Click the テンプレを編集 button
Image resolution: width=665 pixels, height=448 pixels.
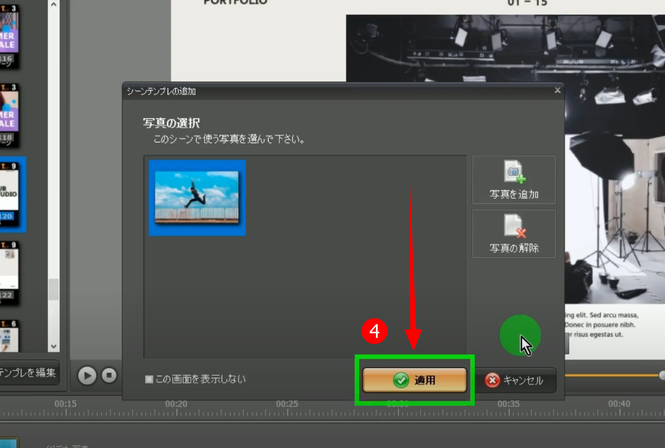click(29, 372)
